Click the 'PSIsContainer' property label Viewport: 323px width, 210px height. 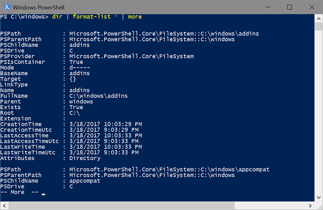(x=23, y=62)
